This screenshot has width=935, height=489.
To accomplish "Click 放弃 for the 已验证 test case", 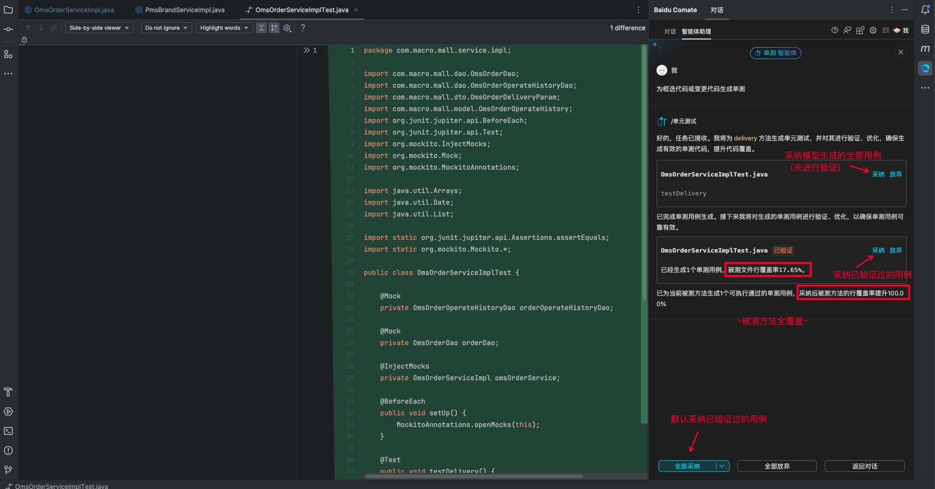I will (x=896, y=250).
